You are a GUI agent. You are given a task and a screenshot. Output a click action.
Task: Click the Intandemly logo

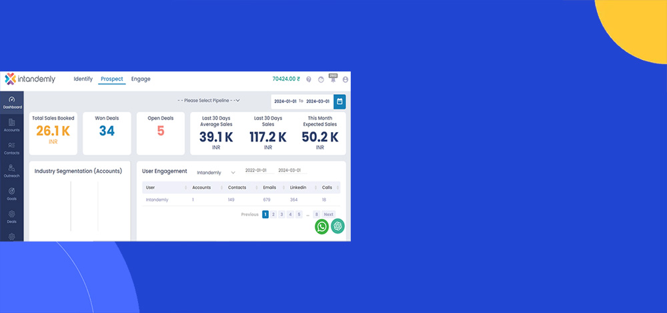[30, 79]
